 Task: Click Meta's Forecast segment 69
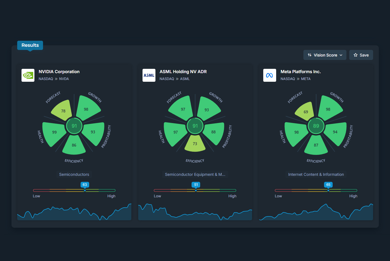click(305, 112)
